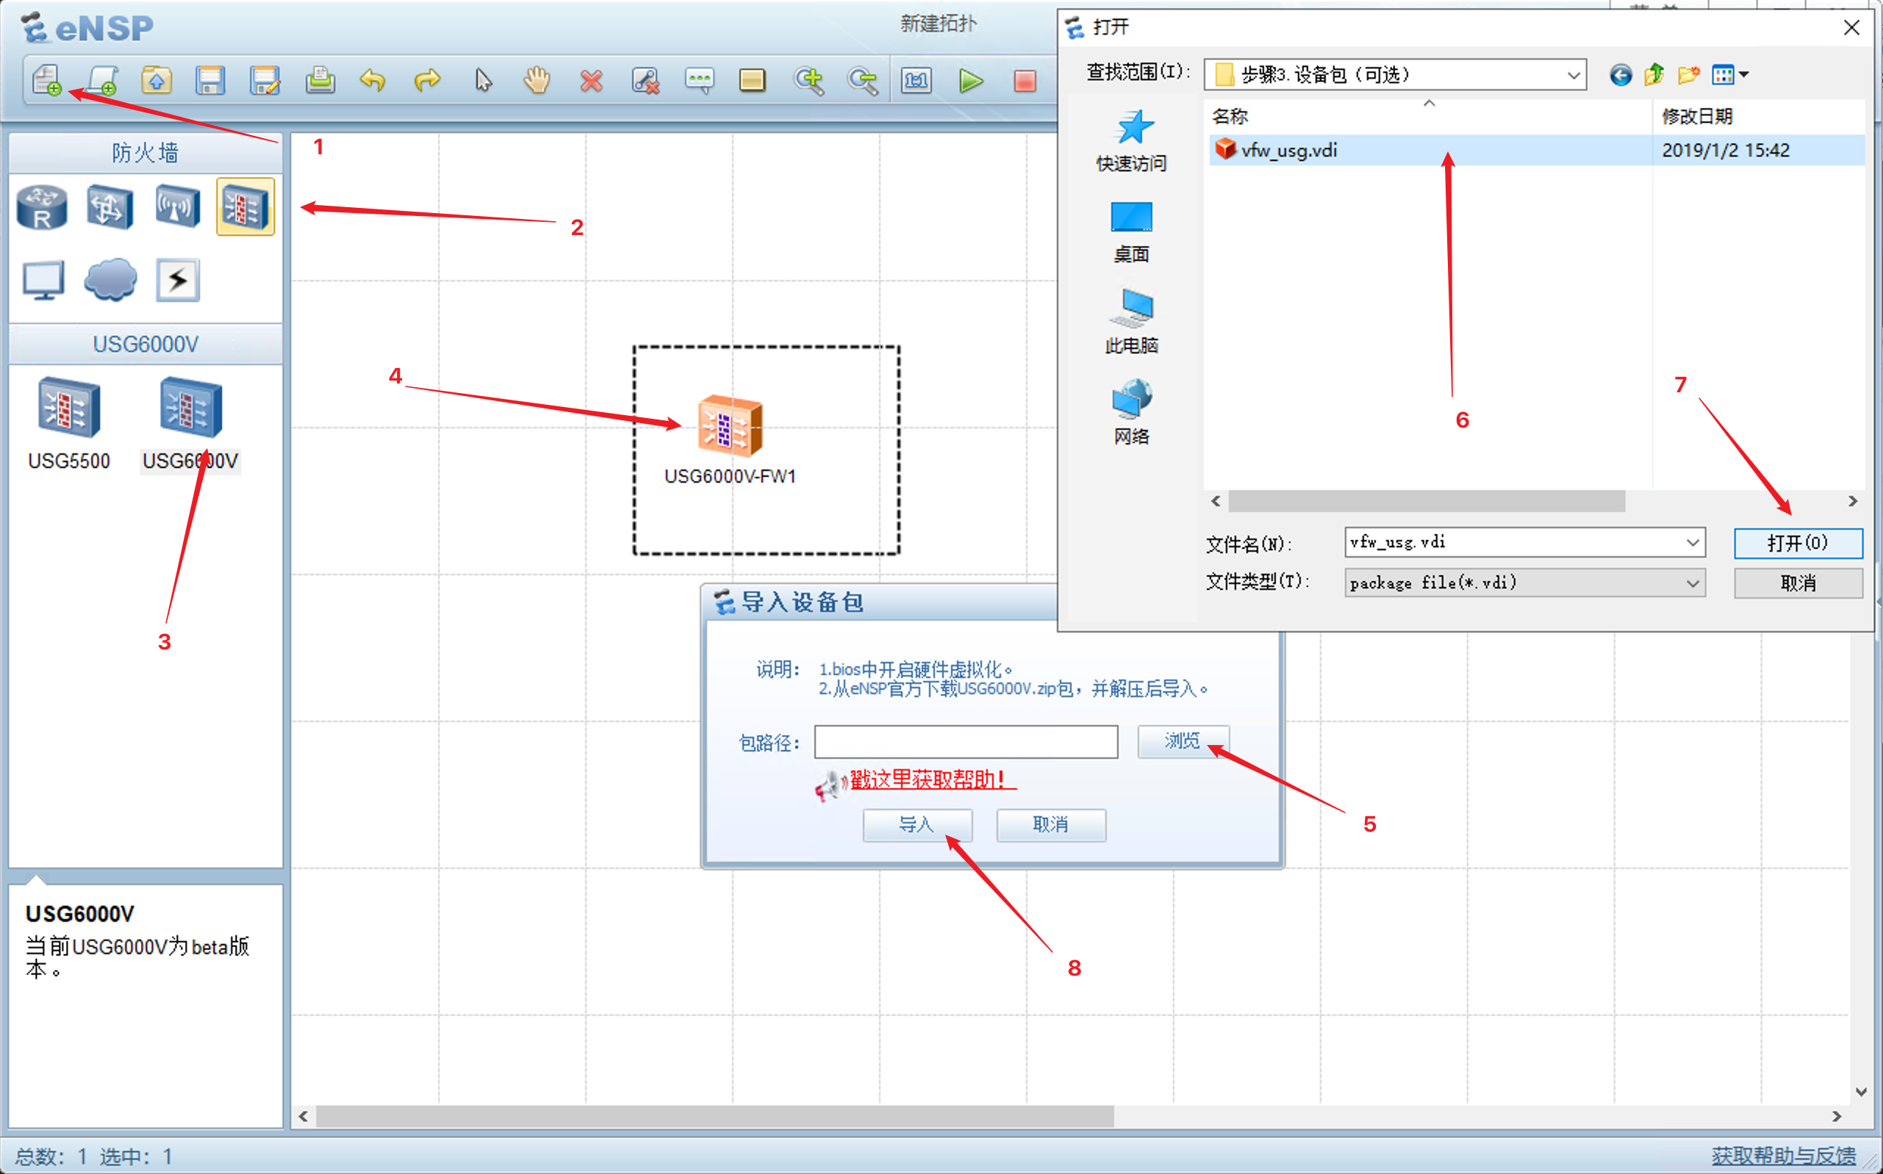Viewport: 1883px width, 1174px height.
Task: Select the Router device category icon
Action: click(x=42, y=207)
